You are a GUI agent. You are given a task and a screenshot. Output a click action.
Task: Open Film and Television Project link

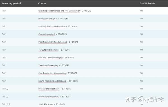pos(50,58)
